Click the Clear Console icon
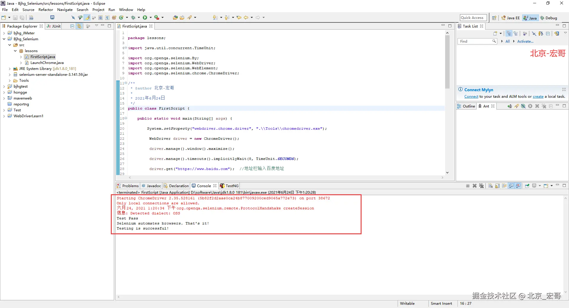Screen dimensions: 569x308 click(490, 186)
